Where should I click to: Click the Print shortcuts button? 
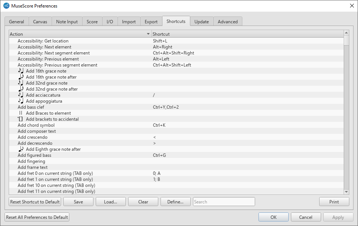coord(334,202)
